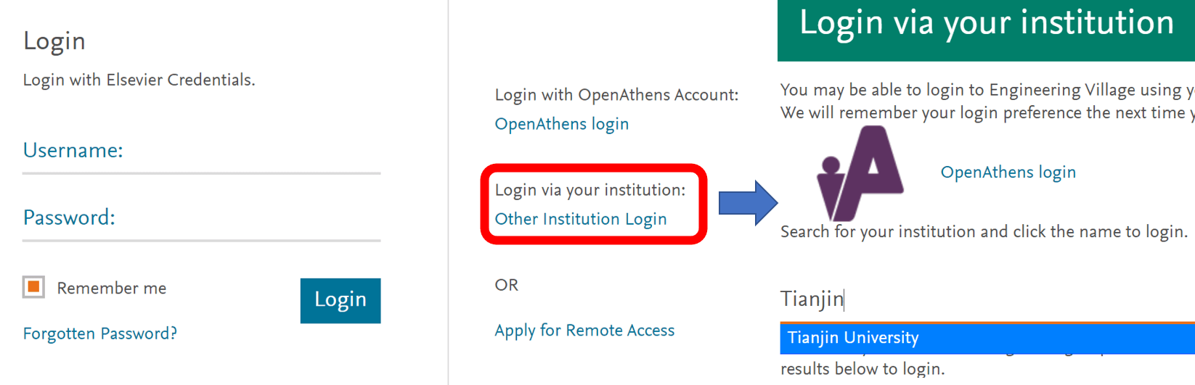Click OpenAthens login link under OpenAthens Account
Screen dimensions: 1195x385
[561, 124]
